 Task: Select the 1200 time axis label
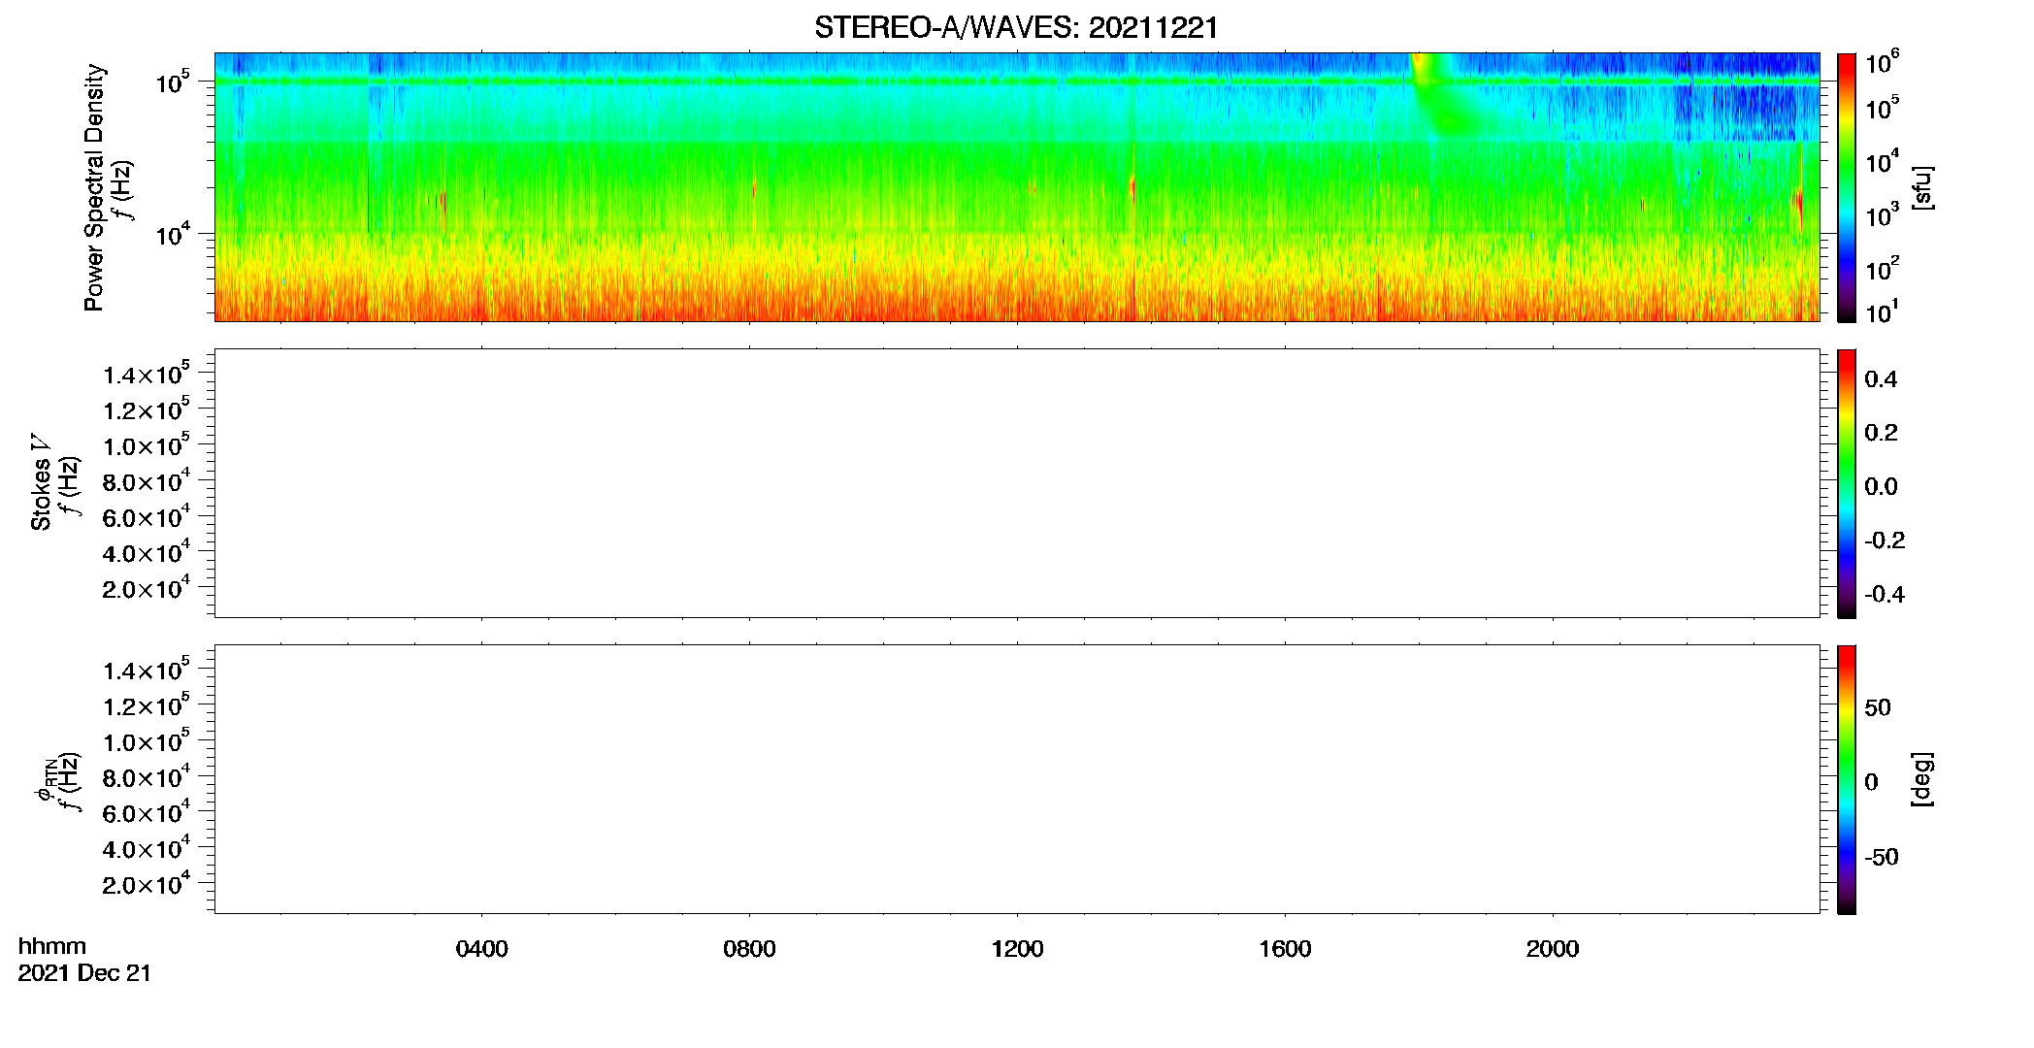click(1017, 949)
